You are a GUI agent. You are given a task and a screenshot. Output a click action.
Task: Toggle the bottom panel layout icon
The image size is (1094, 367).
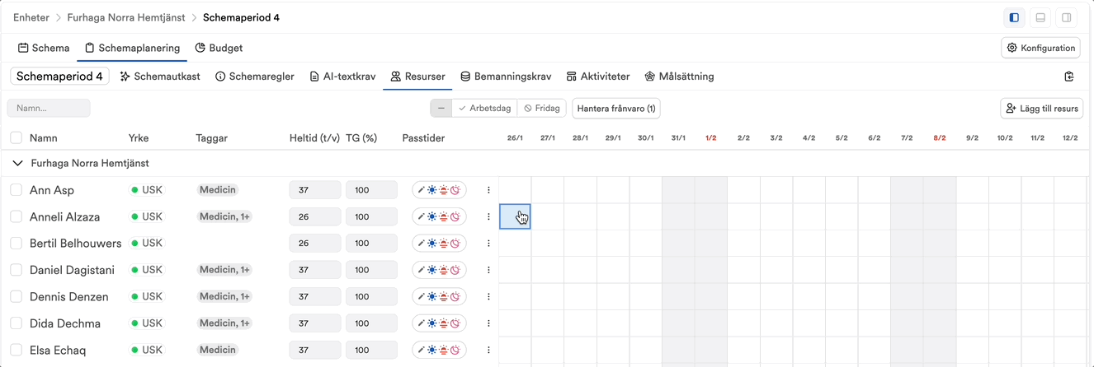pyautogui.click(x=1040, y=17)
